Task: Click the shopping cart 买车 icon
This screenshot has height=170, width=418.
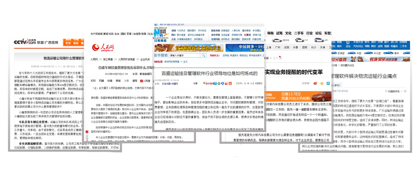Action: (348, 44)
